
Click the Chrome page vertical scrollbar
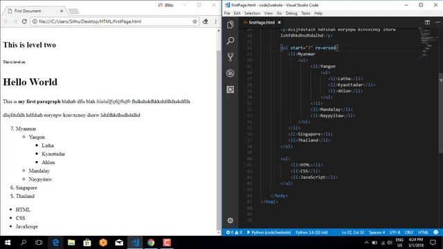tap(219, 141)
